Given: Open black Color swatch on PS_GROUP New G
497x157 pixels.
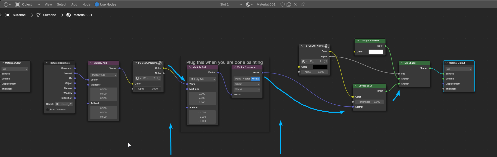Looking at the screenshot, I should click(320, 67).
